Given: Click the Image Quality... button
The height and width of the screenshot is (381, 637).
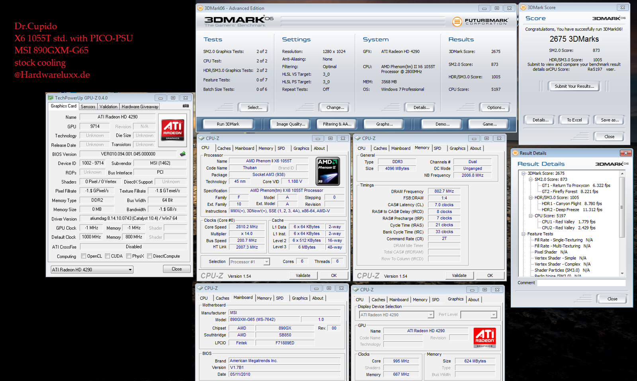Looking at the screenshot, I should (x=291, y=124).
